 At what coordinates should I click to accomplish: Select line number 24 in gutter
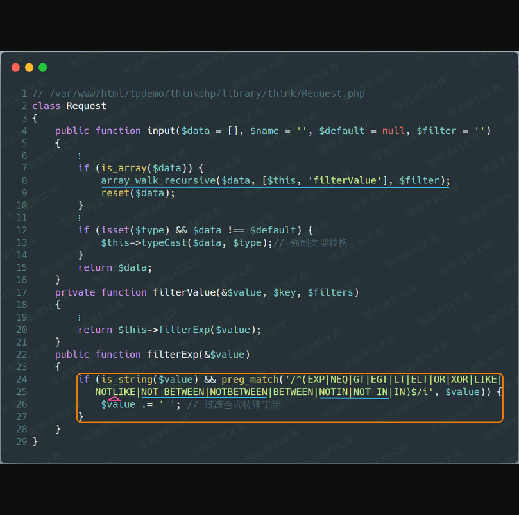click(x=21, y=380)
